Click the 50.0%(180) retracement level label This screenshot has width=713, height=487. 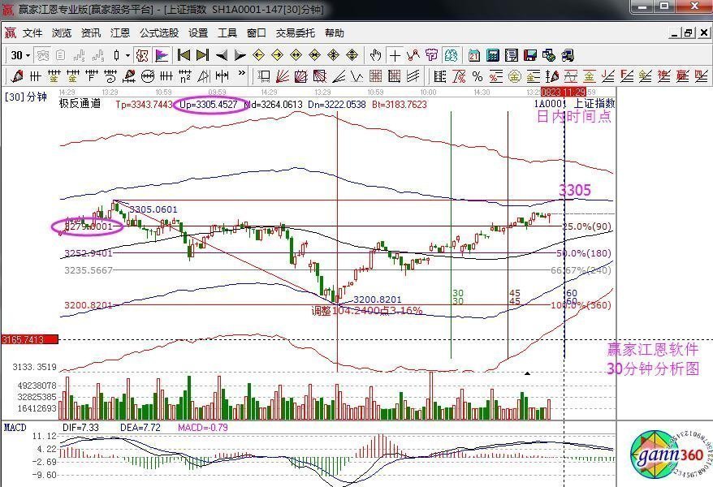[583, 253]
